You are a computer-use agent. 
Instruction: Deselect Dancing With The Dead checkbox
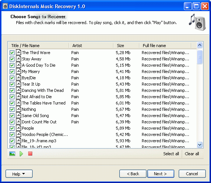click(x=12, y=90)
